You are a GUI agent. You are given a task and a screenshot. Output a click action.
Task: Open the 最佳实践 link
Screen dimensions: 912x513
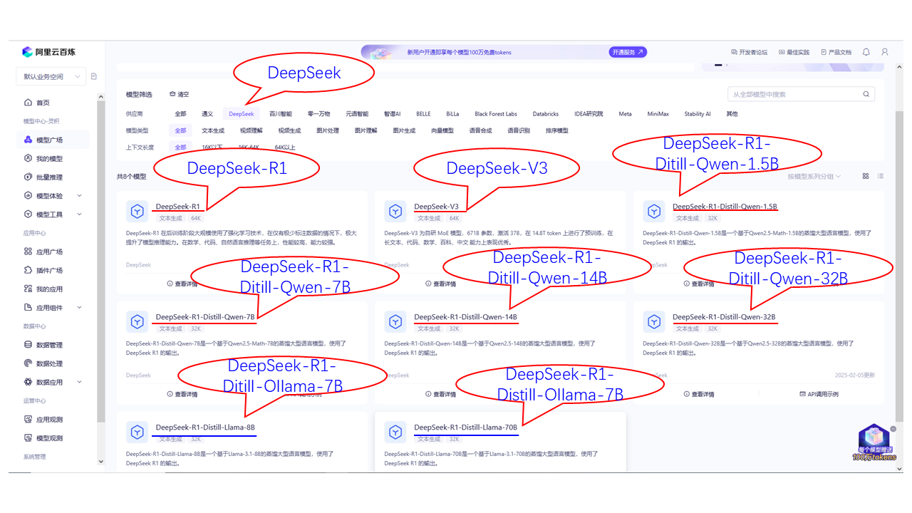tap(794, 52)
